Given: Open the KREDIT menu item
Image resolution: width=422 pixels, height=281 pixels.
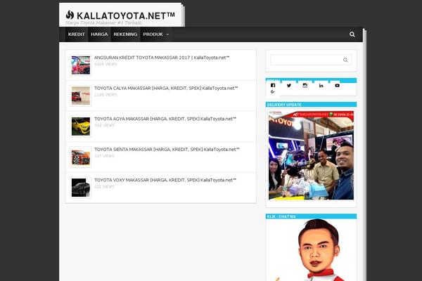Looking at the screenshot, I should click(x=77, y=34).
